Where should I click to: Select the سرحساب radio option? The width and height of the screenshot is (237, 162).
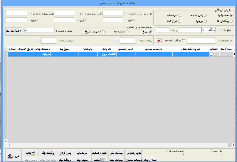click(180, 15)
